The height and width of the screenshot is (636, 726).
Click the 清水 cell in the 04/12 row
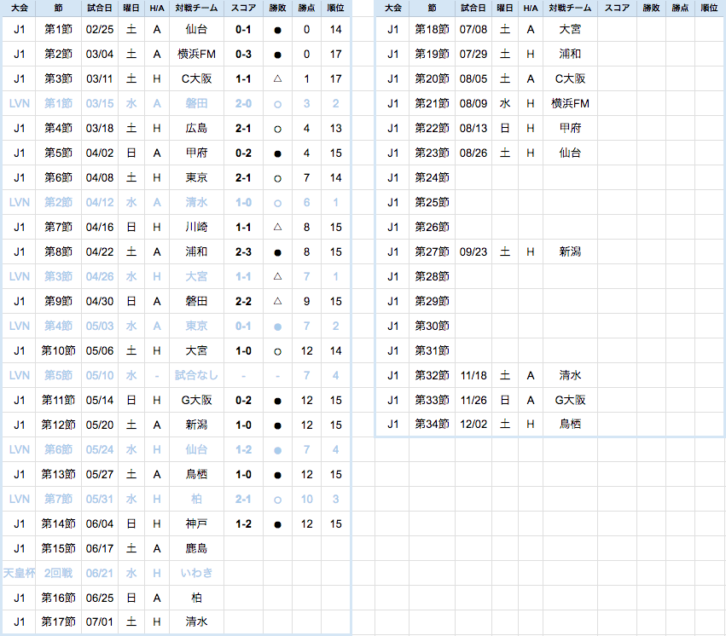[x=196, y=203]
